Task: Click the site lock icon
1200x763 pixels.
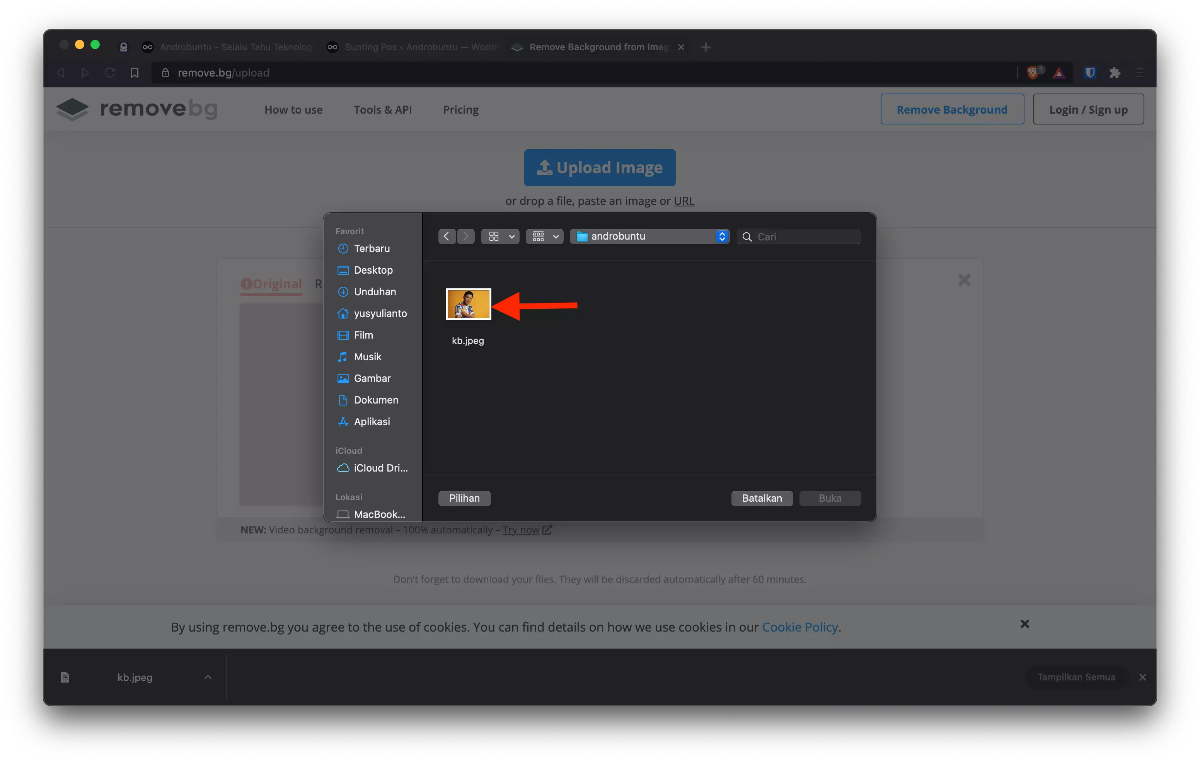Action: click(165, 73)
